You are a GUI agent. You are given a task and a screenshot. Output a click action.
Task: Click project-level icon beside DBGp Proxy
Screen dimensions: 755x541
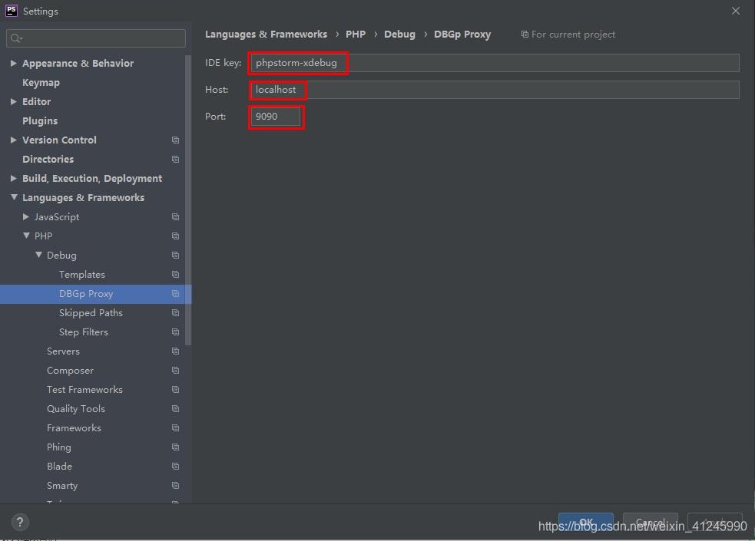point(175,294)
